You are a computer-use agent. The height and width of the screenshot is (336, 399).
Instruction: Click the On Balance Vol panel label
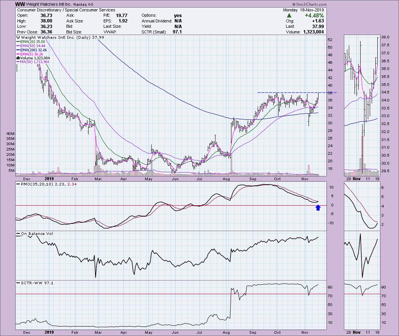35,233
